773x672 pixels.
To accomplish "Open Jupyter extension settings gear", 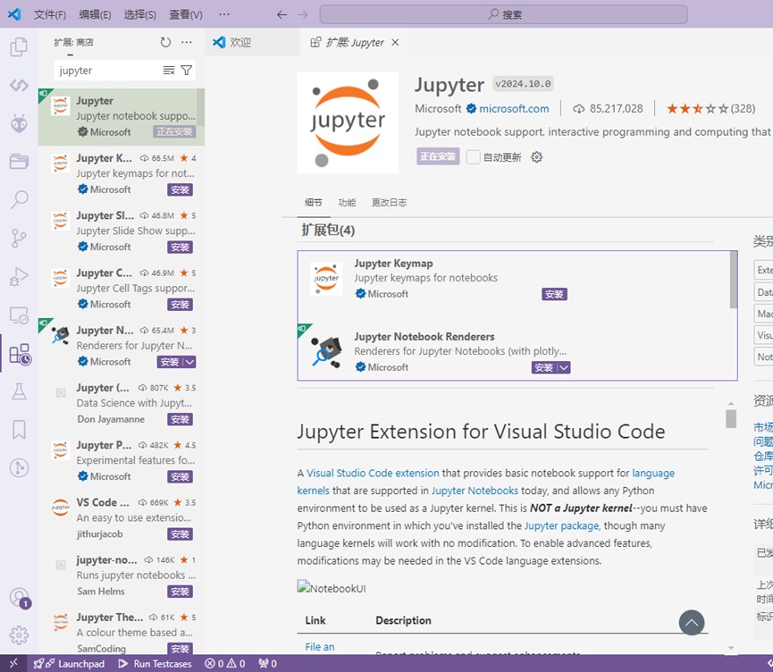I will [x=536, y=157].
